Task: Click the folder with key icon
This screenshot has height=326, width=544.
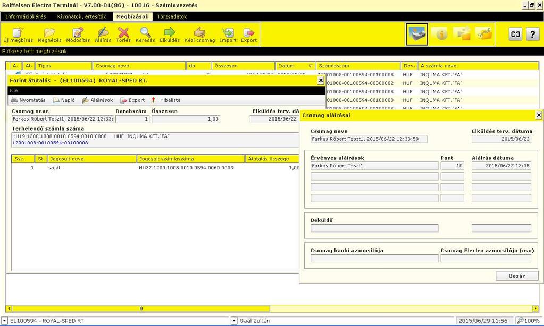Action: (x=484, y=34)
